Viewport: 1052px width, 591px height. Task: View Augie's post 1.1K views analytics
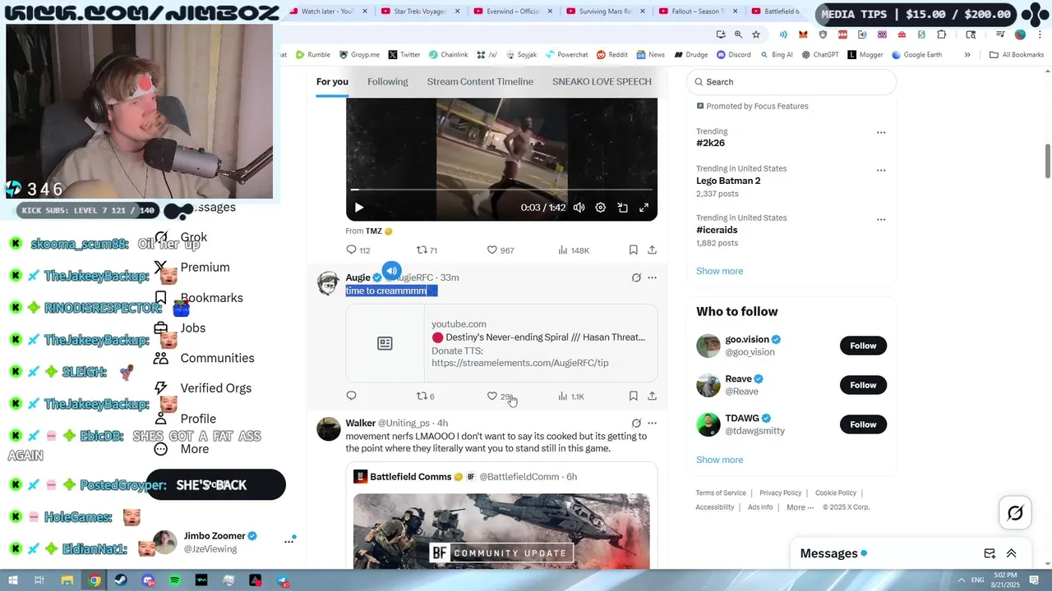570,396
